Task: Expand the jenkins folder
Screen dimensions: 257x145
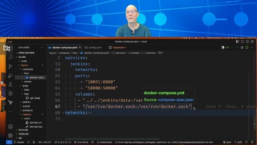Action: click(x=27, y=102)
